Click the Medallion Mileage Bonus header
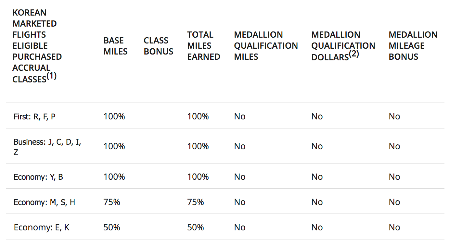Viewport: 449px width, 244px height. pyautogui.click(x=413, y=46)
